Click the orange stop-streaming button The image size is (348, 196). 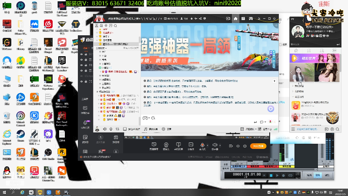click(258, 146)
